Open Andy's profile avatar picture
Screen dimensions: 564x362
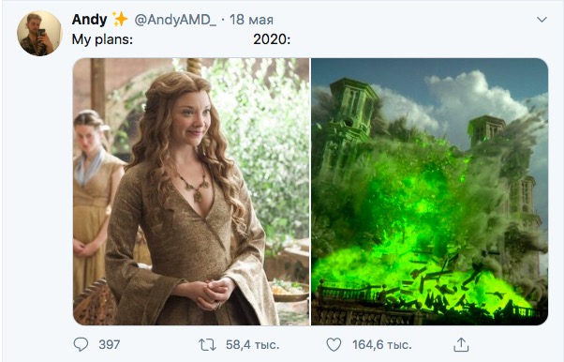click(39, 33)
